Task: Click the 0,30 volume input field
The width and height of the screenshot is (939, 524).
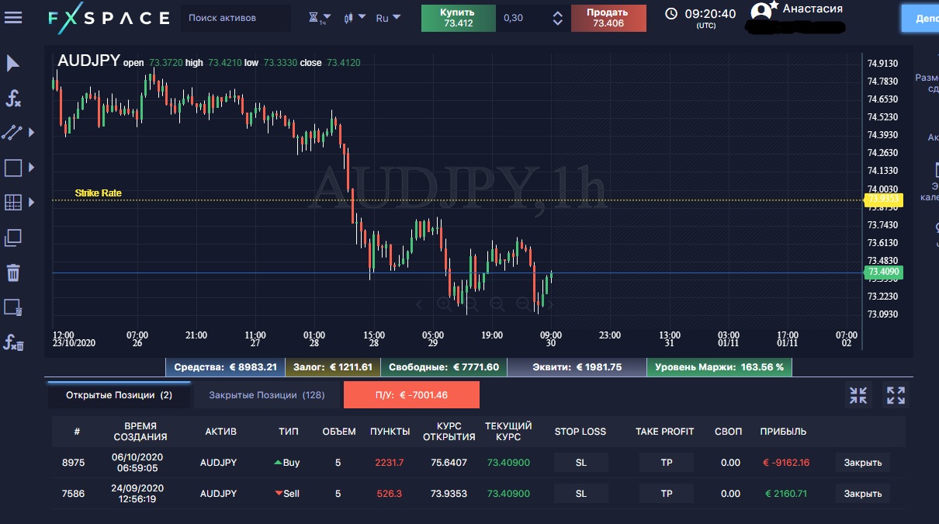Action: coord(520,18)
